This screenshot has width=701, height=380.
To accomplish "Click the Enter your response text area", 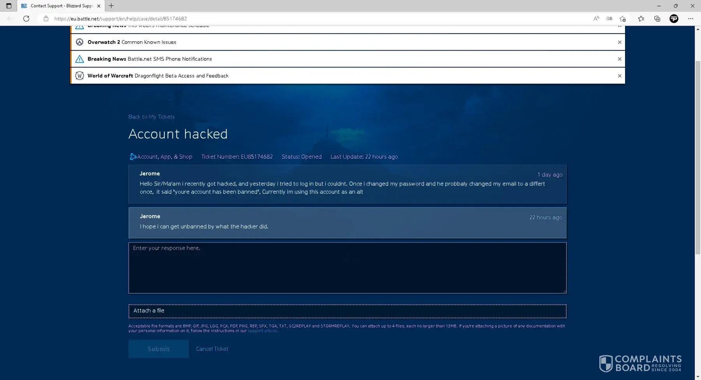I will tap(347, 268).
